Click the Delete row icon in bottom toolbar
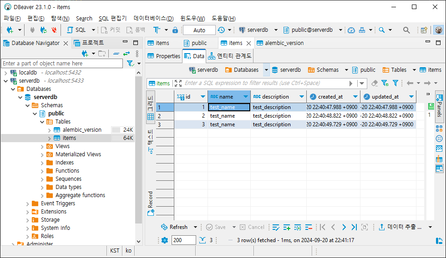 309,227
